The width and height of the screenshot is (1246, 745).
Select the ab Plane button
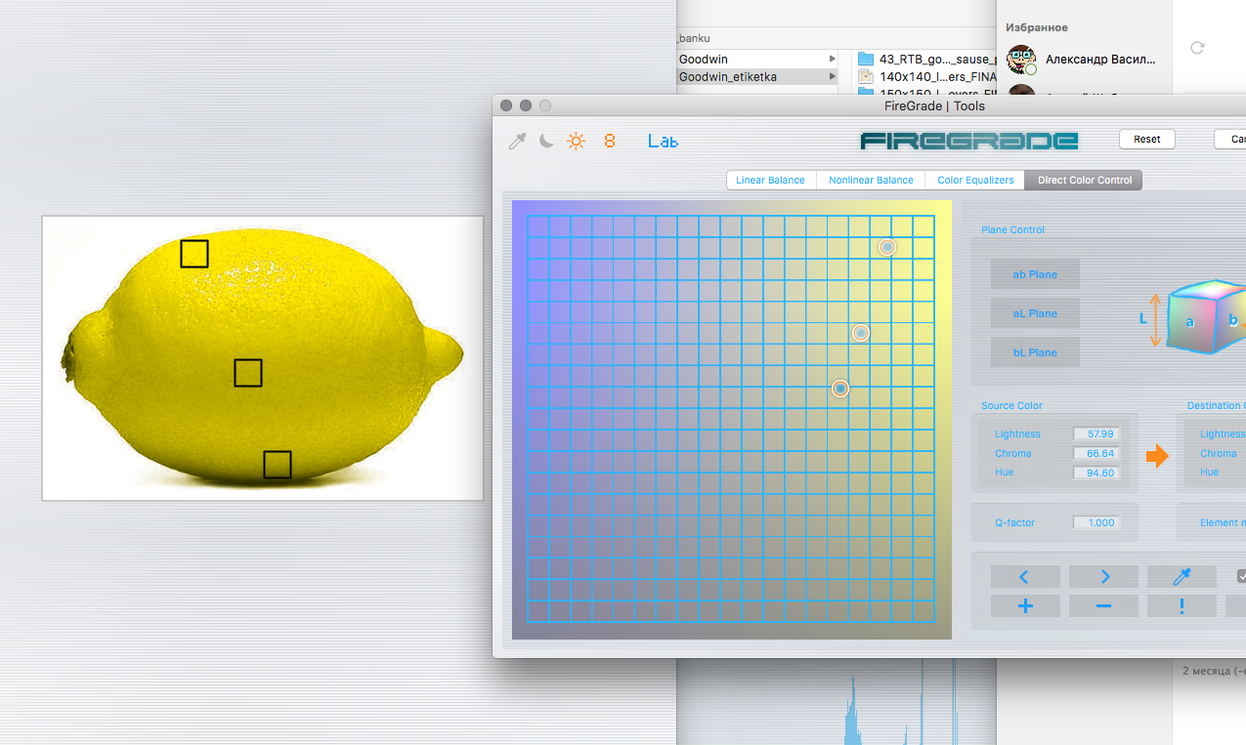click(x=1035, y=274)
